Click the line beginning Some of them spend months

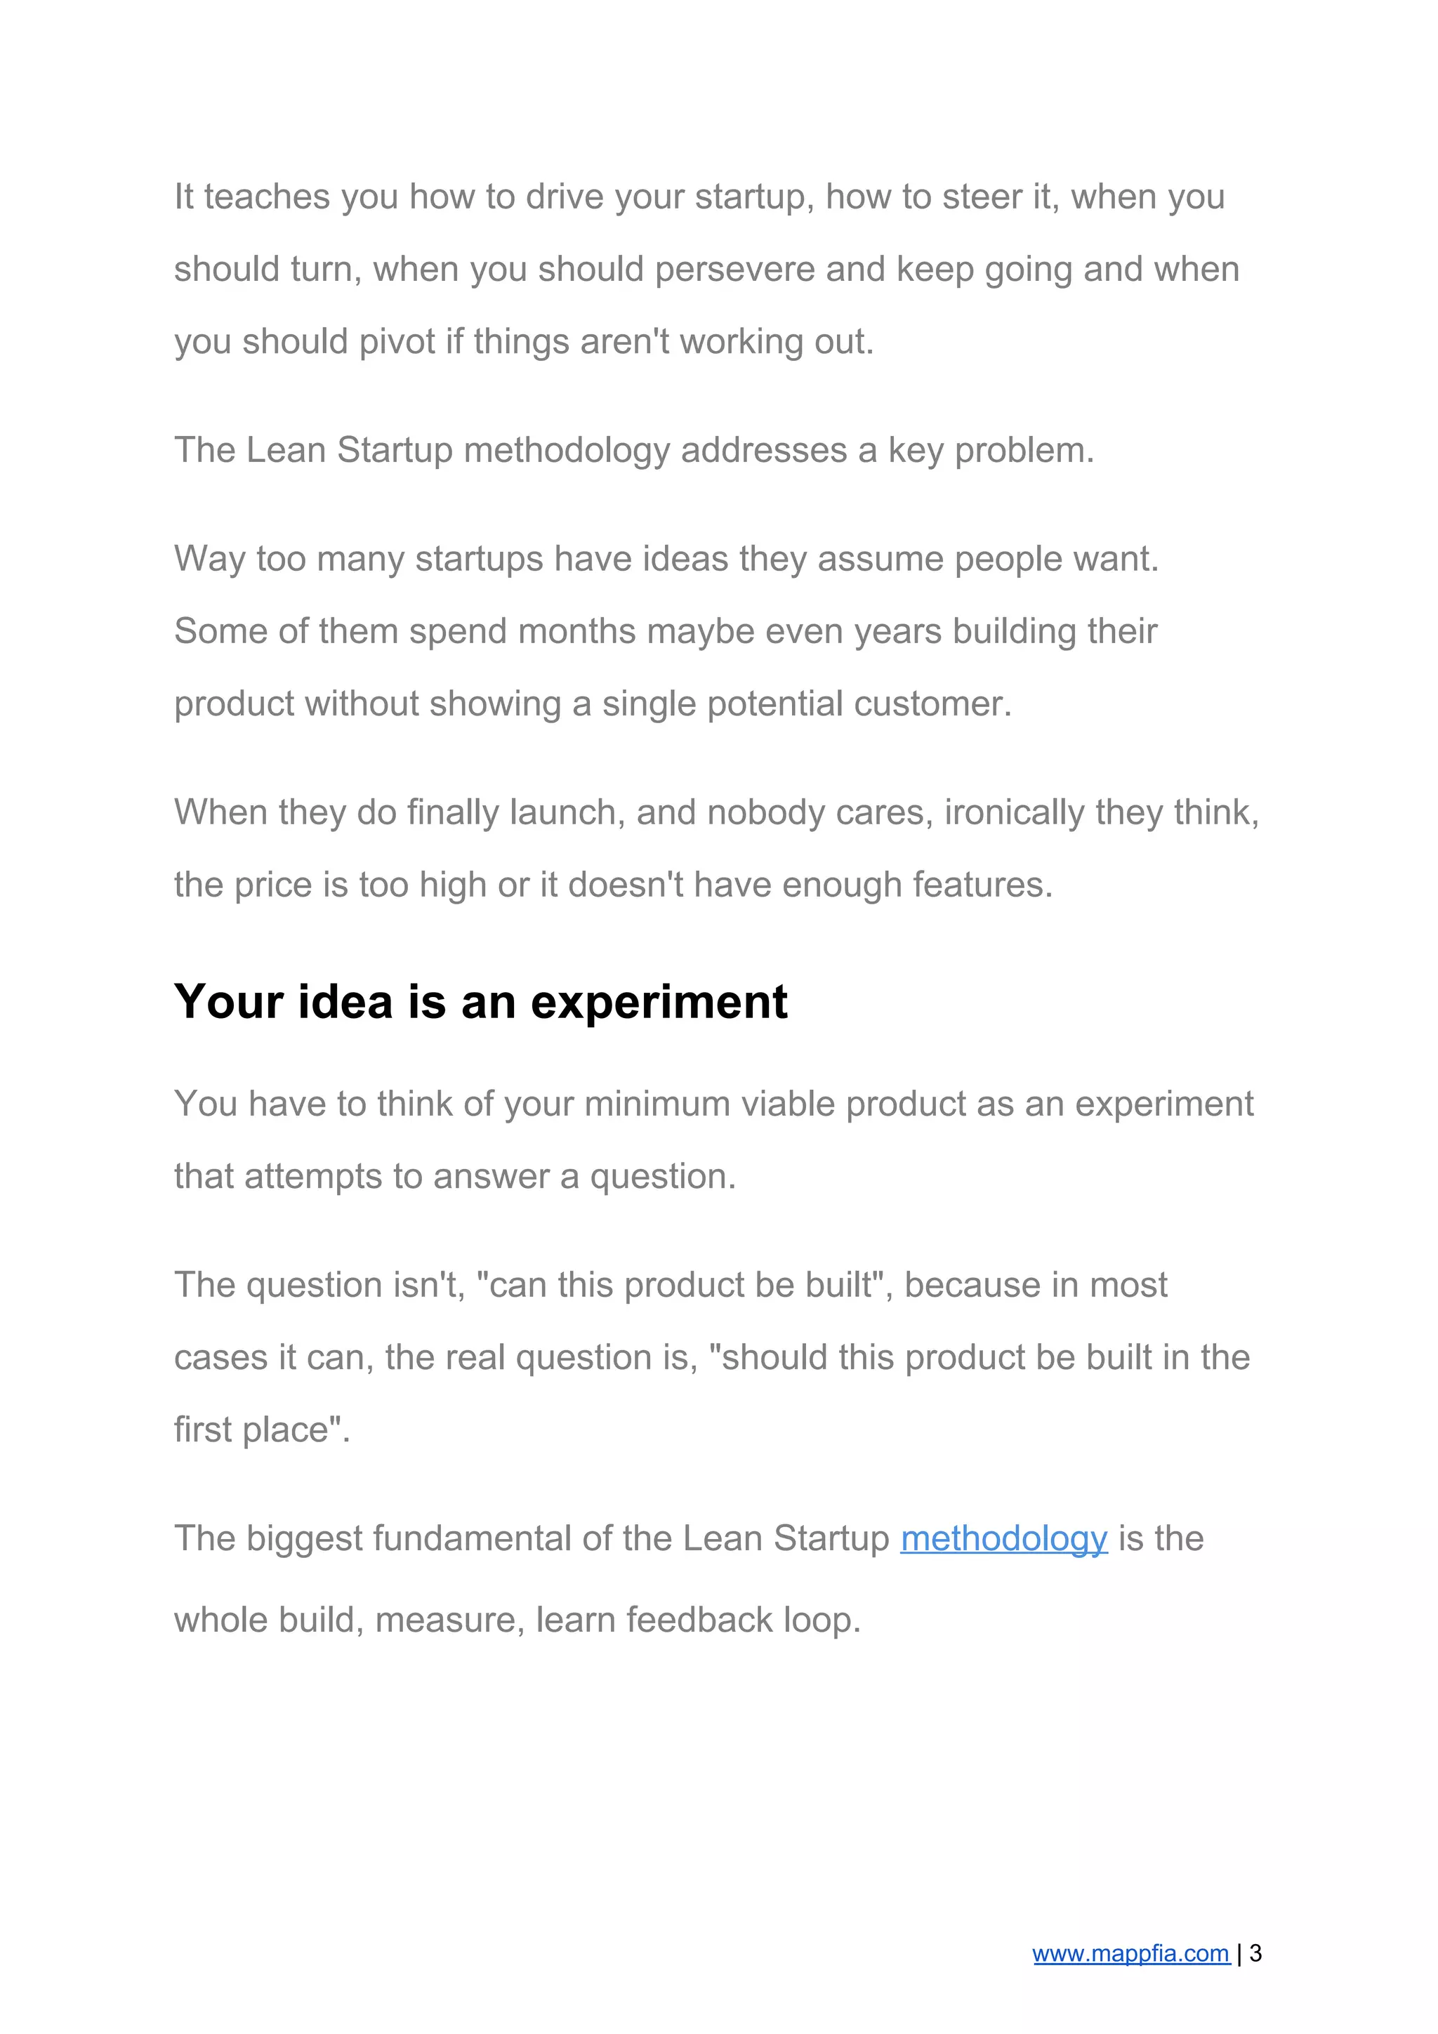point(666,632)
